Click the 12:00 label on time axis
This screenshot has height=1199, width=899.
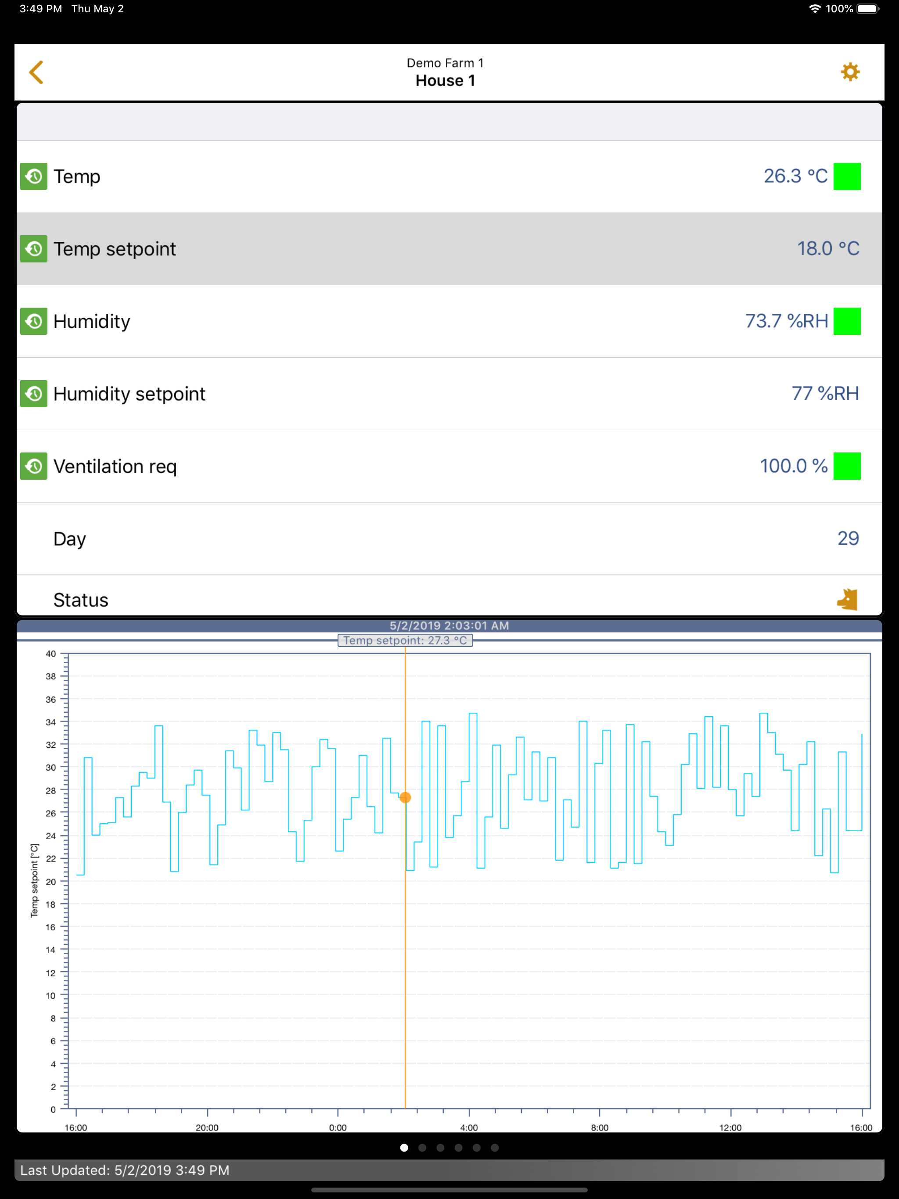pyautogui.click(x=730, y=1127)
